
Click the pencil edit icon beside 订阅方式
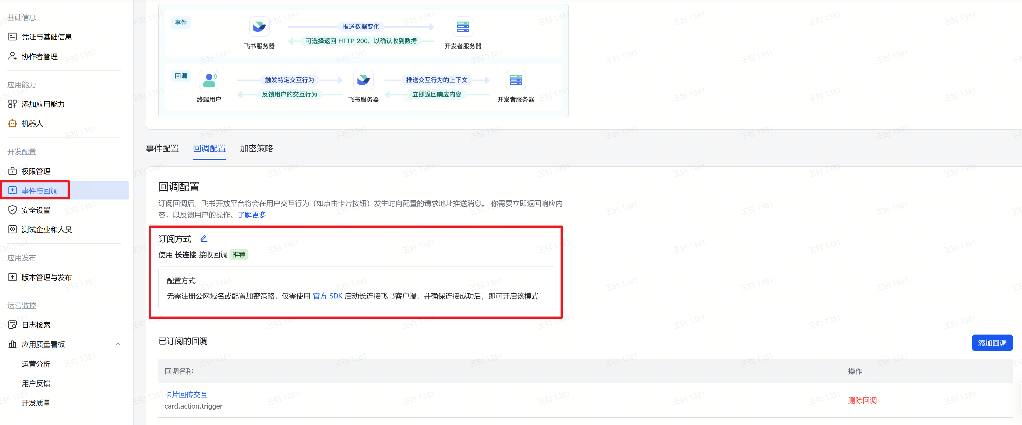tap(204, 238)
